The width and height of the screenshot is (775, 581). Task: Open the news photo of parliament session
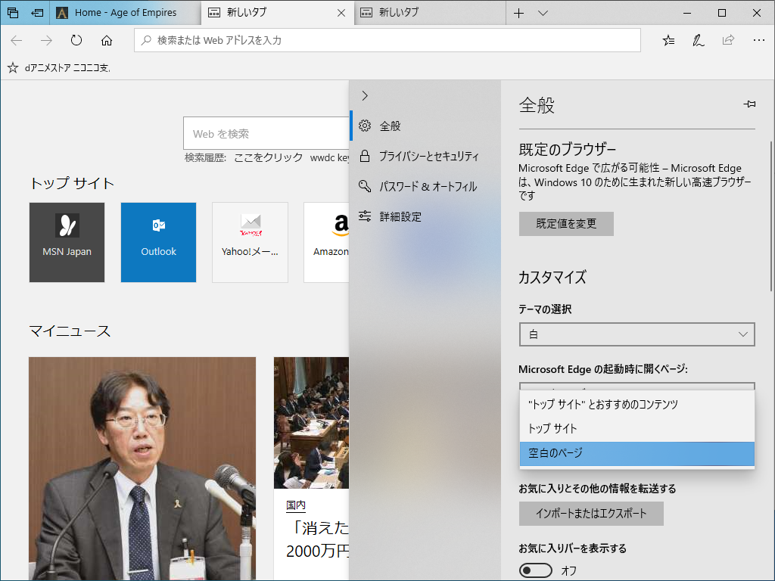tap(311, 423)
